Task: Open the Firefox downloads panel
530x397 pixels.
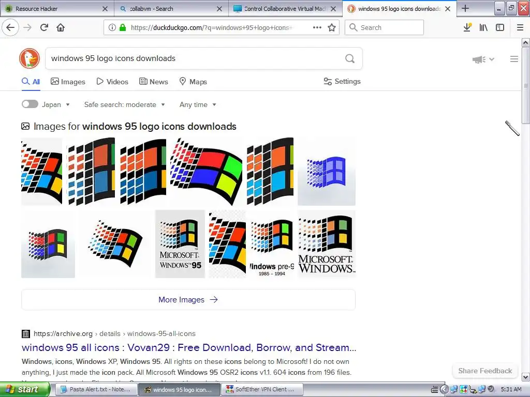Action: (x=467, y=27)
